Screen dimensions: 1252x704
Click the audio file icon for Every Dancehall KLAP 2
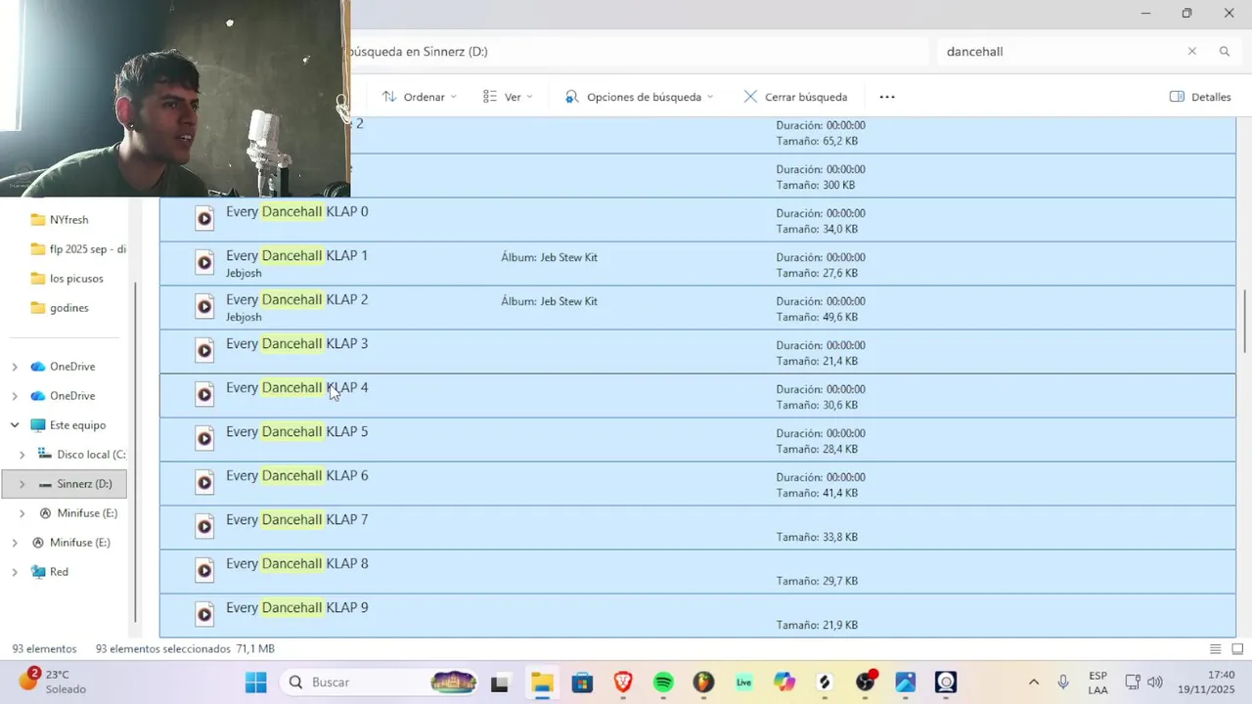point(204,306)
